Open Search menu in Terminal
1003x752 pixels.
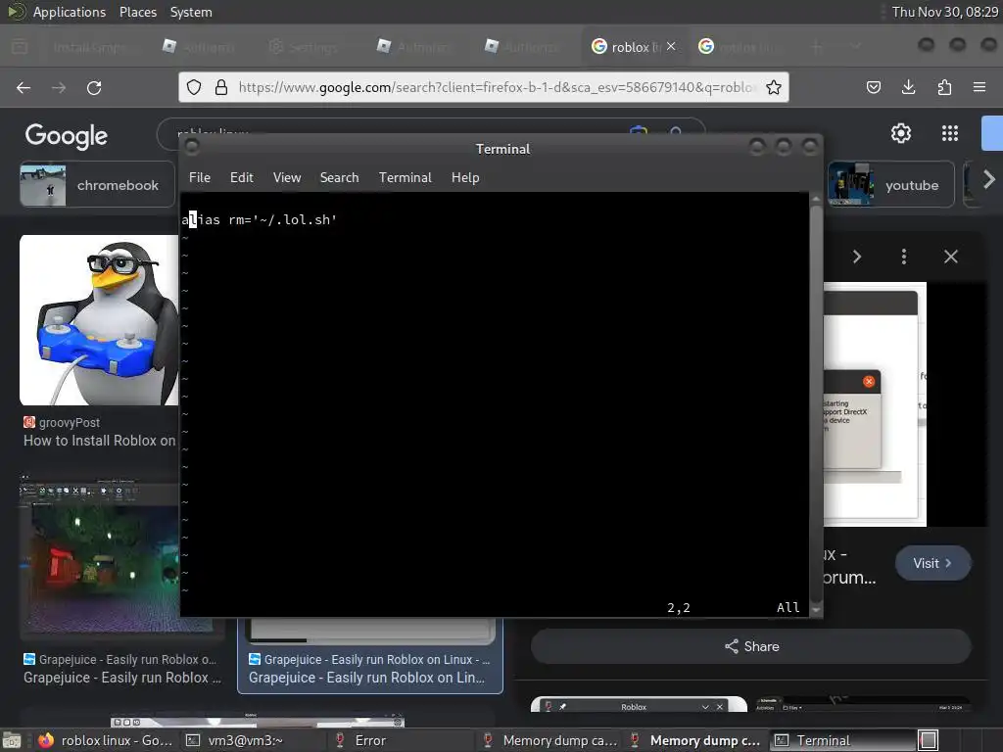(x=339, y=178)
